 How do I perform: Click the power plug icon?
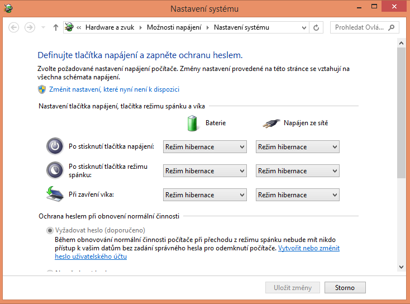click(271, 123)
